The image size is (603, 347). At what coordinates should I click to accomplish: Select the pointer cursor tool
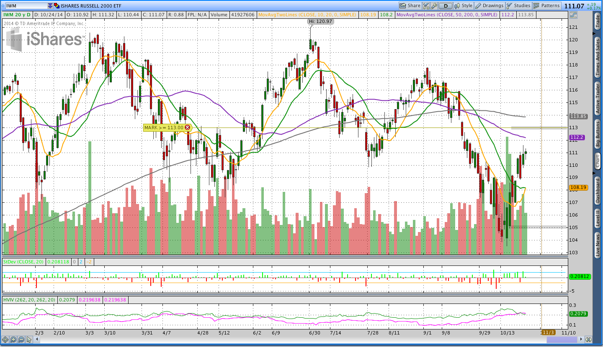29,340
